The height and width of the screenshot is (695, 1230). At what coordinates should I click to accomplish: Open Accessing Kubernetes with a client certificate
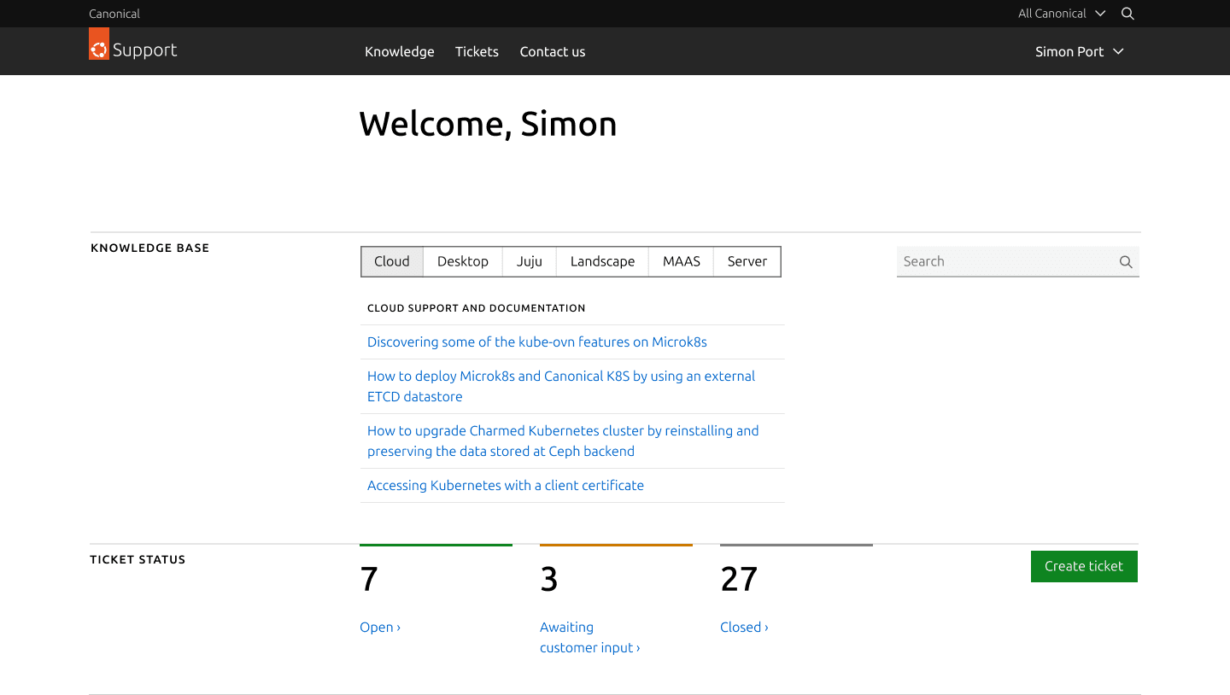(506, 485)
